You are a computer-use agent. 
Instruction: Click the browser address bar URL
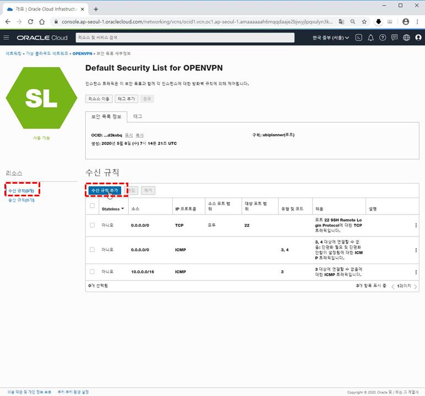[197, 21]
